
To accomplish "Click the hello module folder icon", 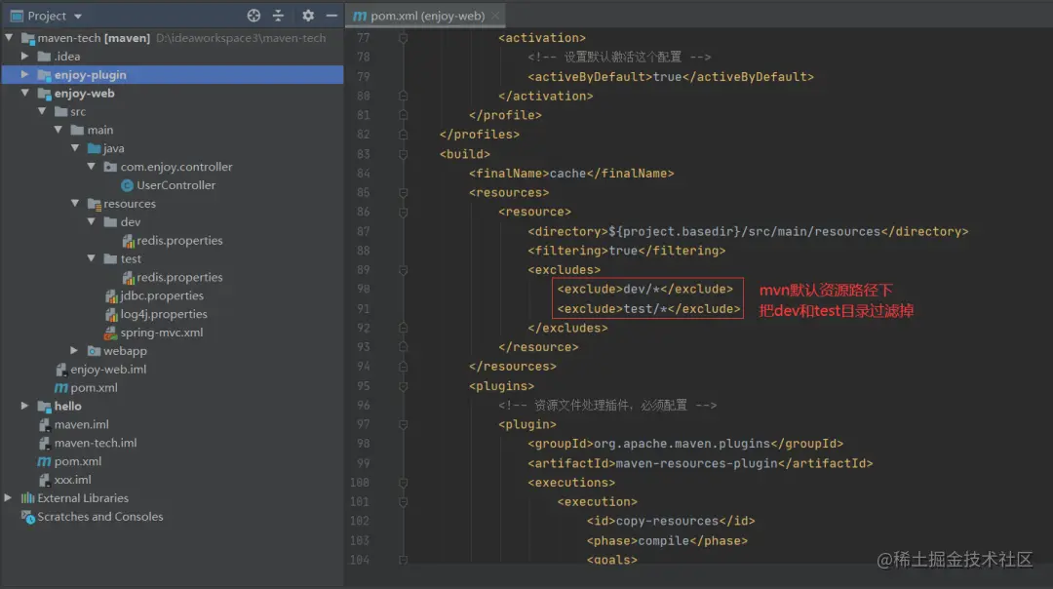I will click(44, 407).
